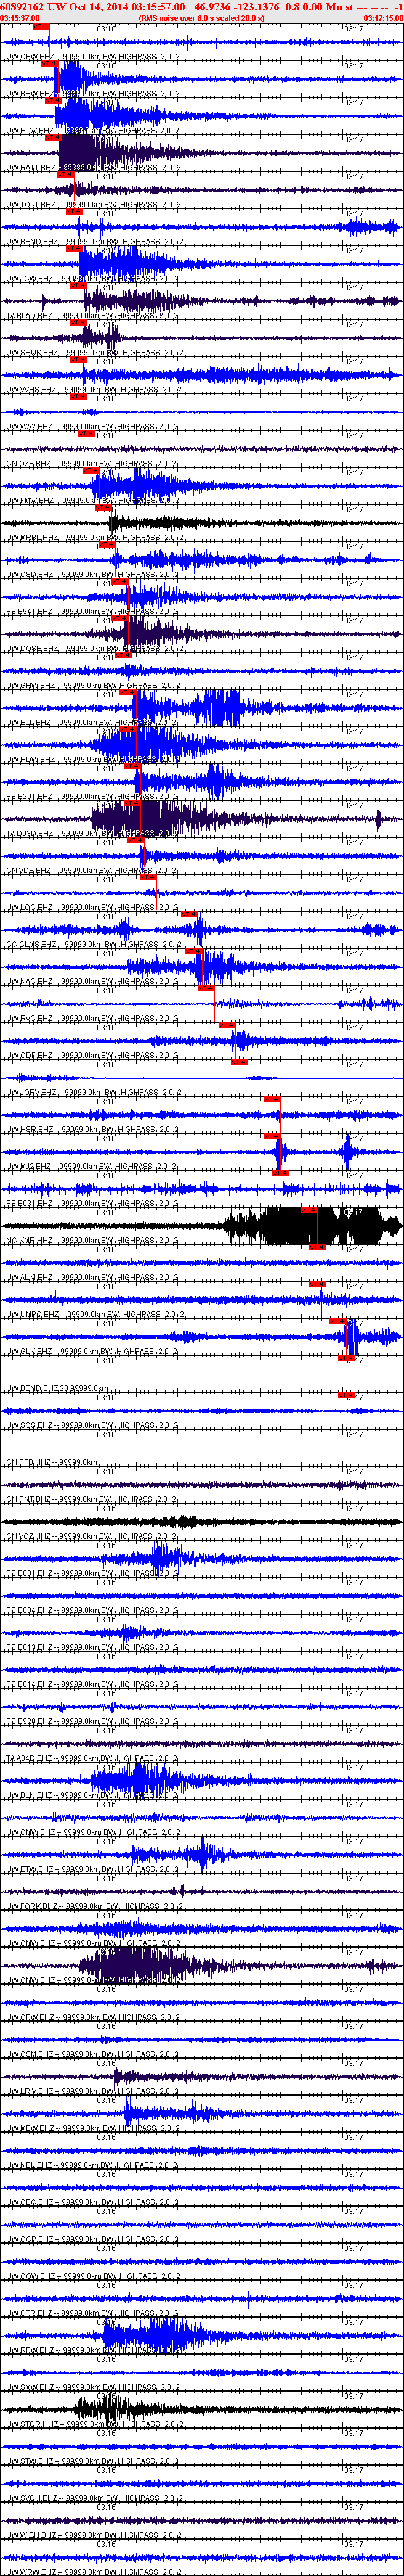
Task: Click the start time label 03:15:37.00
Action: (x=20, y=18)
